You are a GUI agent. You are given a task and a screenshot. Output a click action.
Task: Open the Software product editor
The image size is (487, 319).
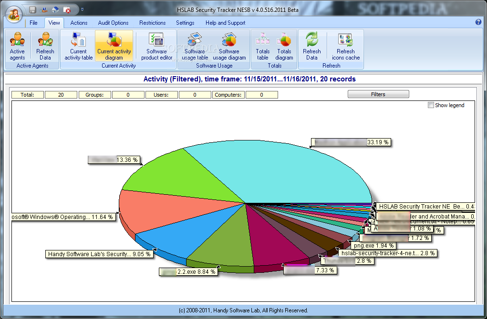(x=156, y=46)
